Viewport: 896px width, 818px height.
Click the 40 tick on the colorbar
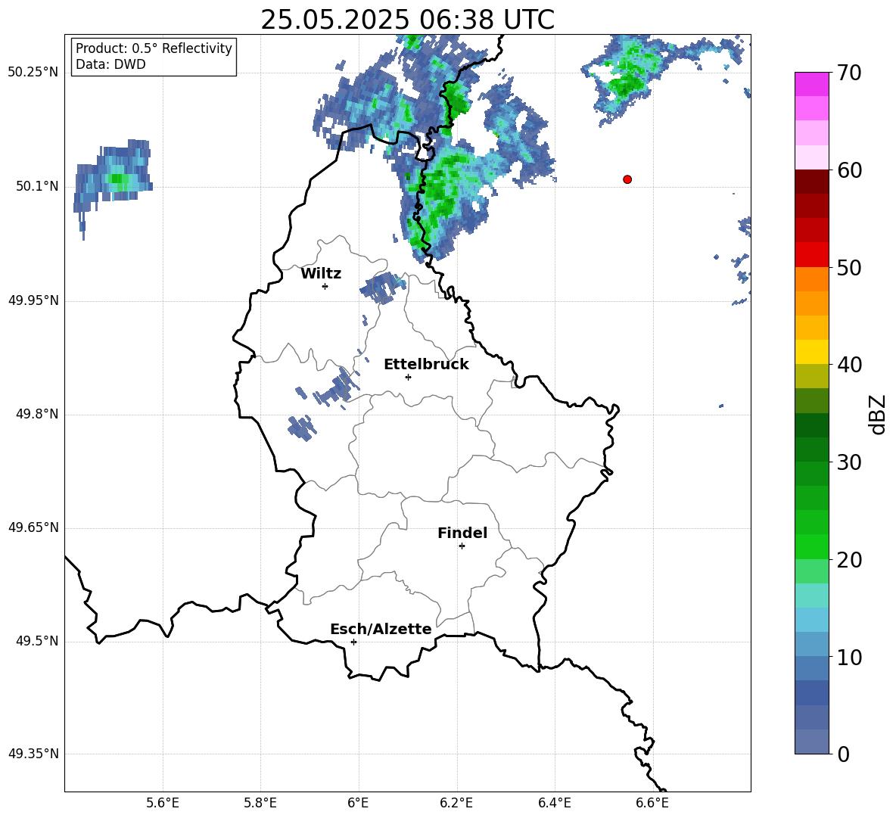849,365
